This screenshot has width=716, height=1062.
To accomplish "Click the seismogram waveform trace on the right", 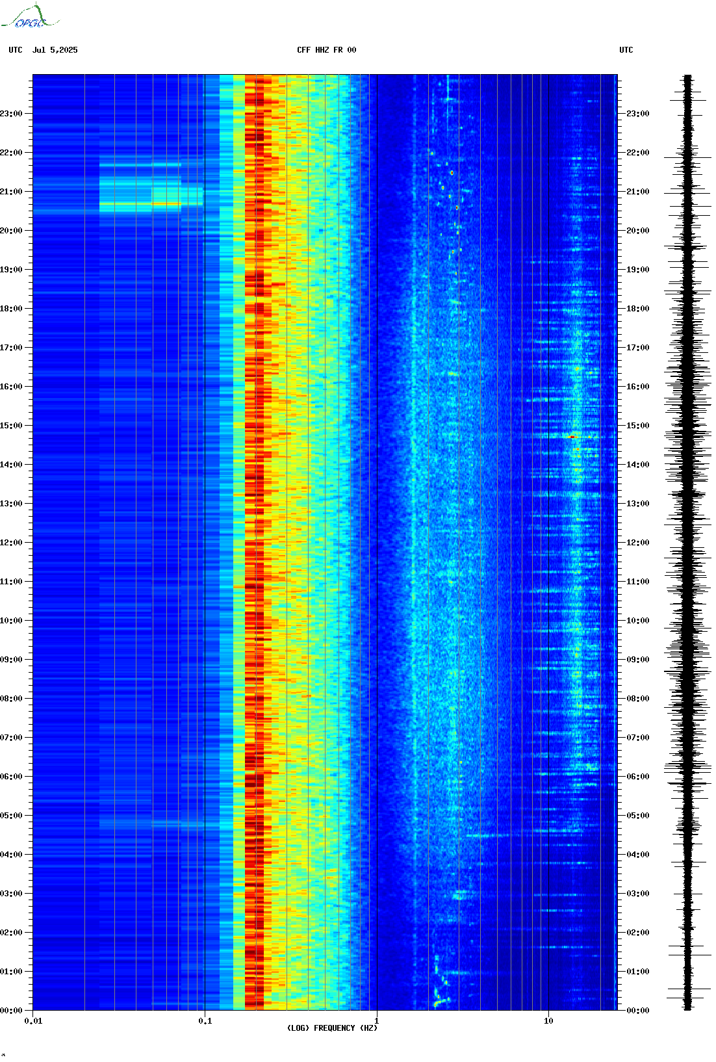I will click(x=688, y=543).
